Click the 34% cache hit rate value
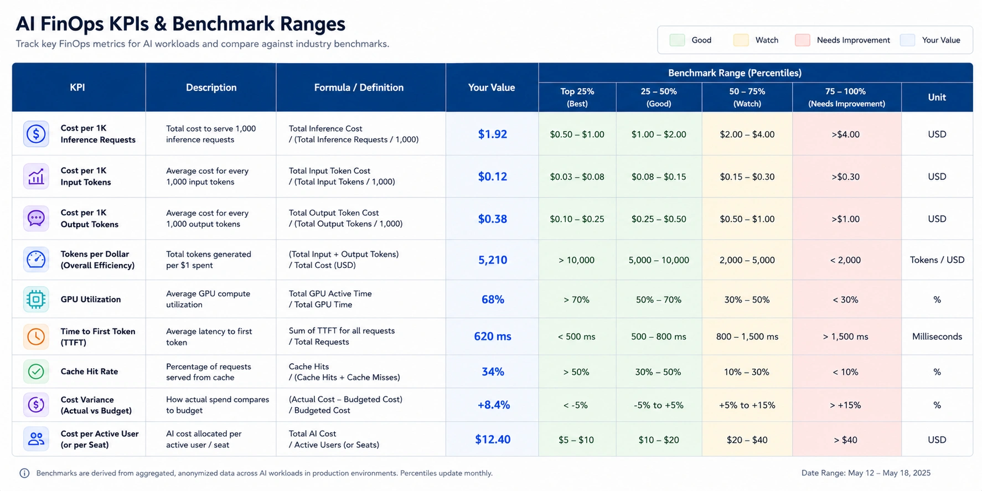 click(492, 371)
